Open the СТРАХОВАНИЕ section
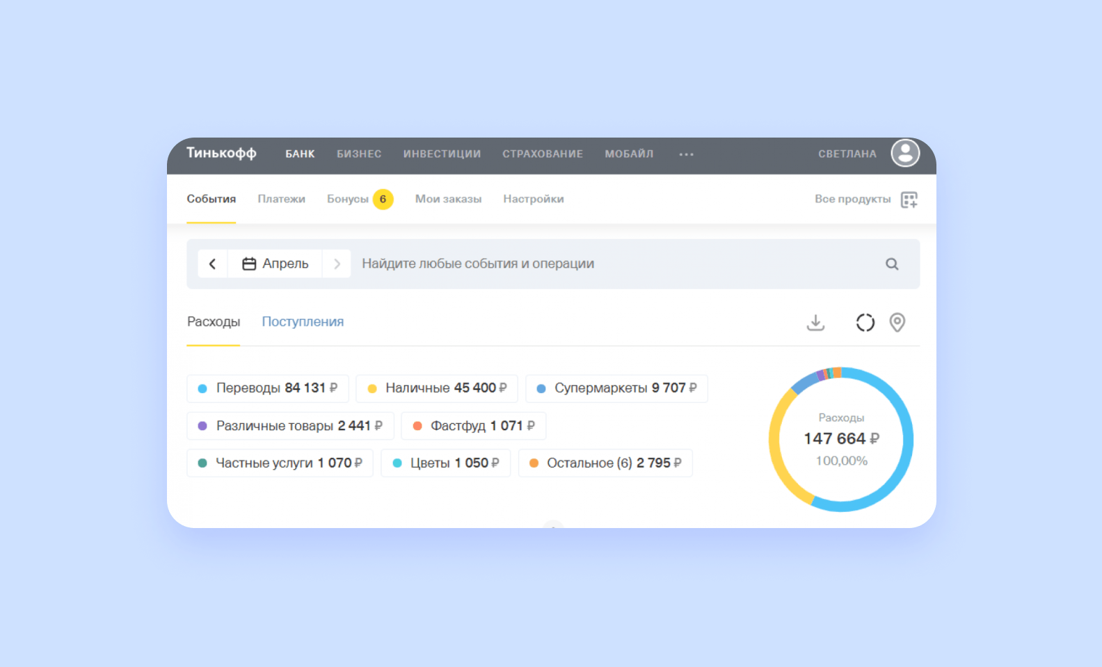The image size is (1102, 667). click(543, 154)
